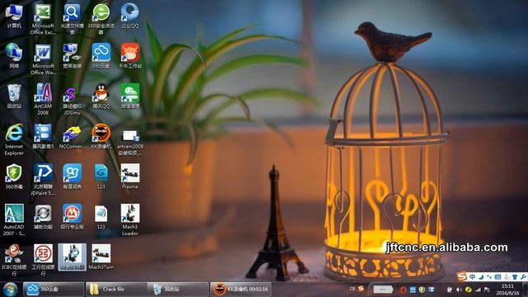Launch the 腾讯QQ penguin shortcut
528x297 pixels.
coord(101,97)
